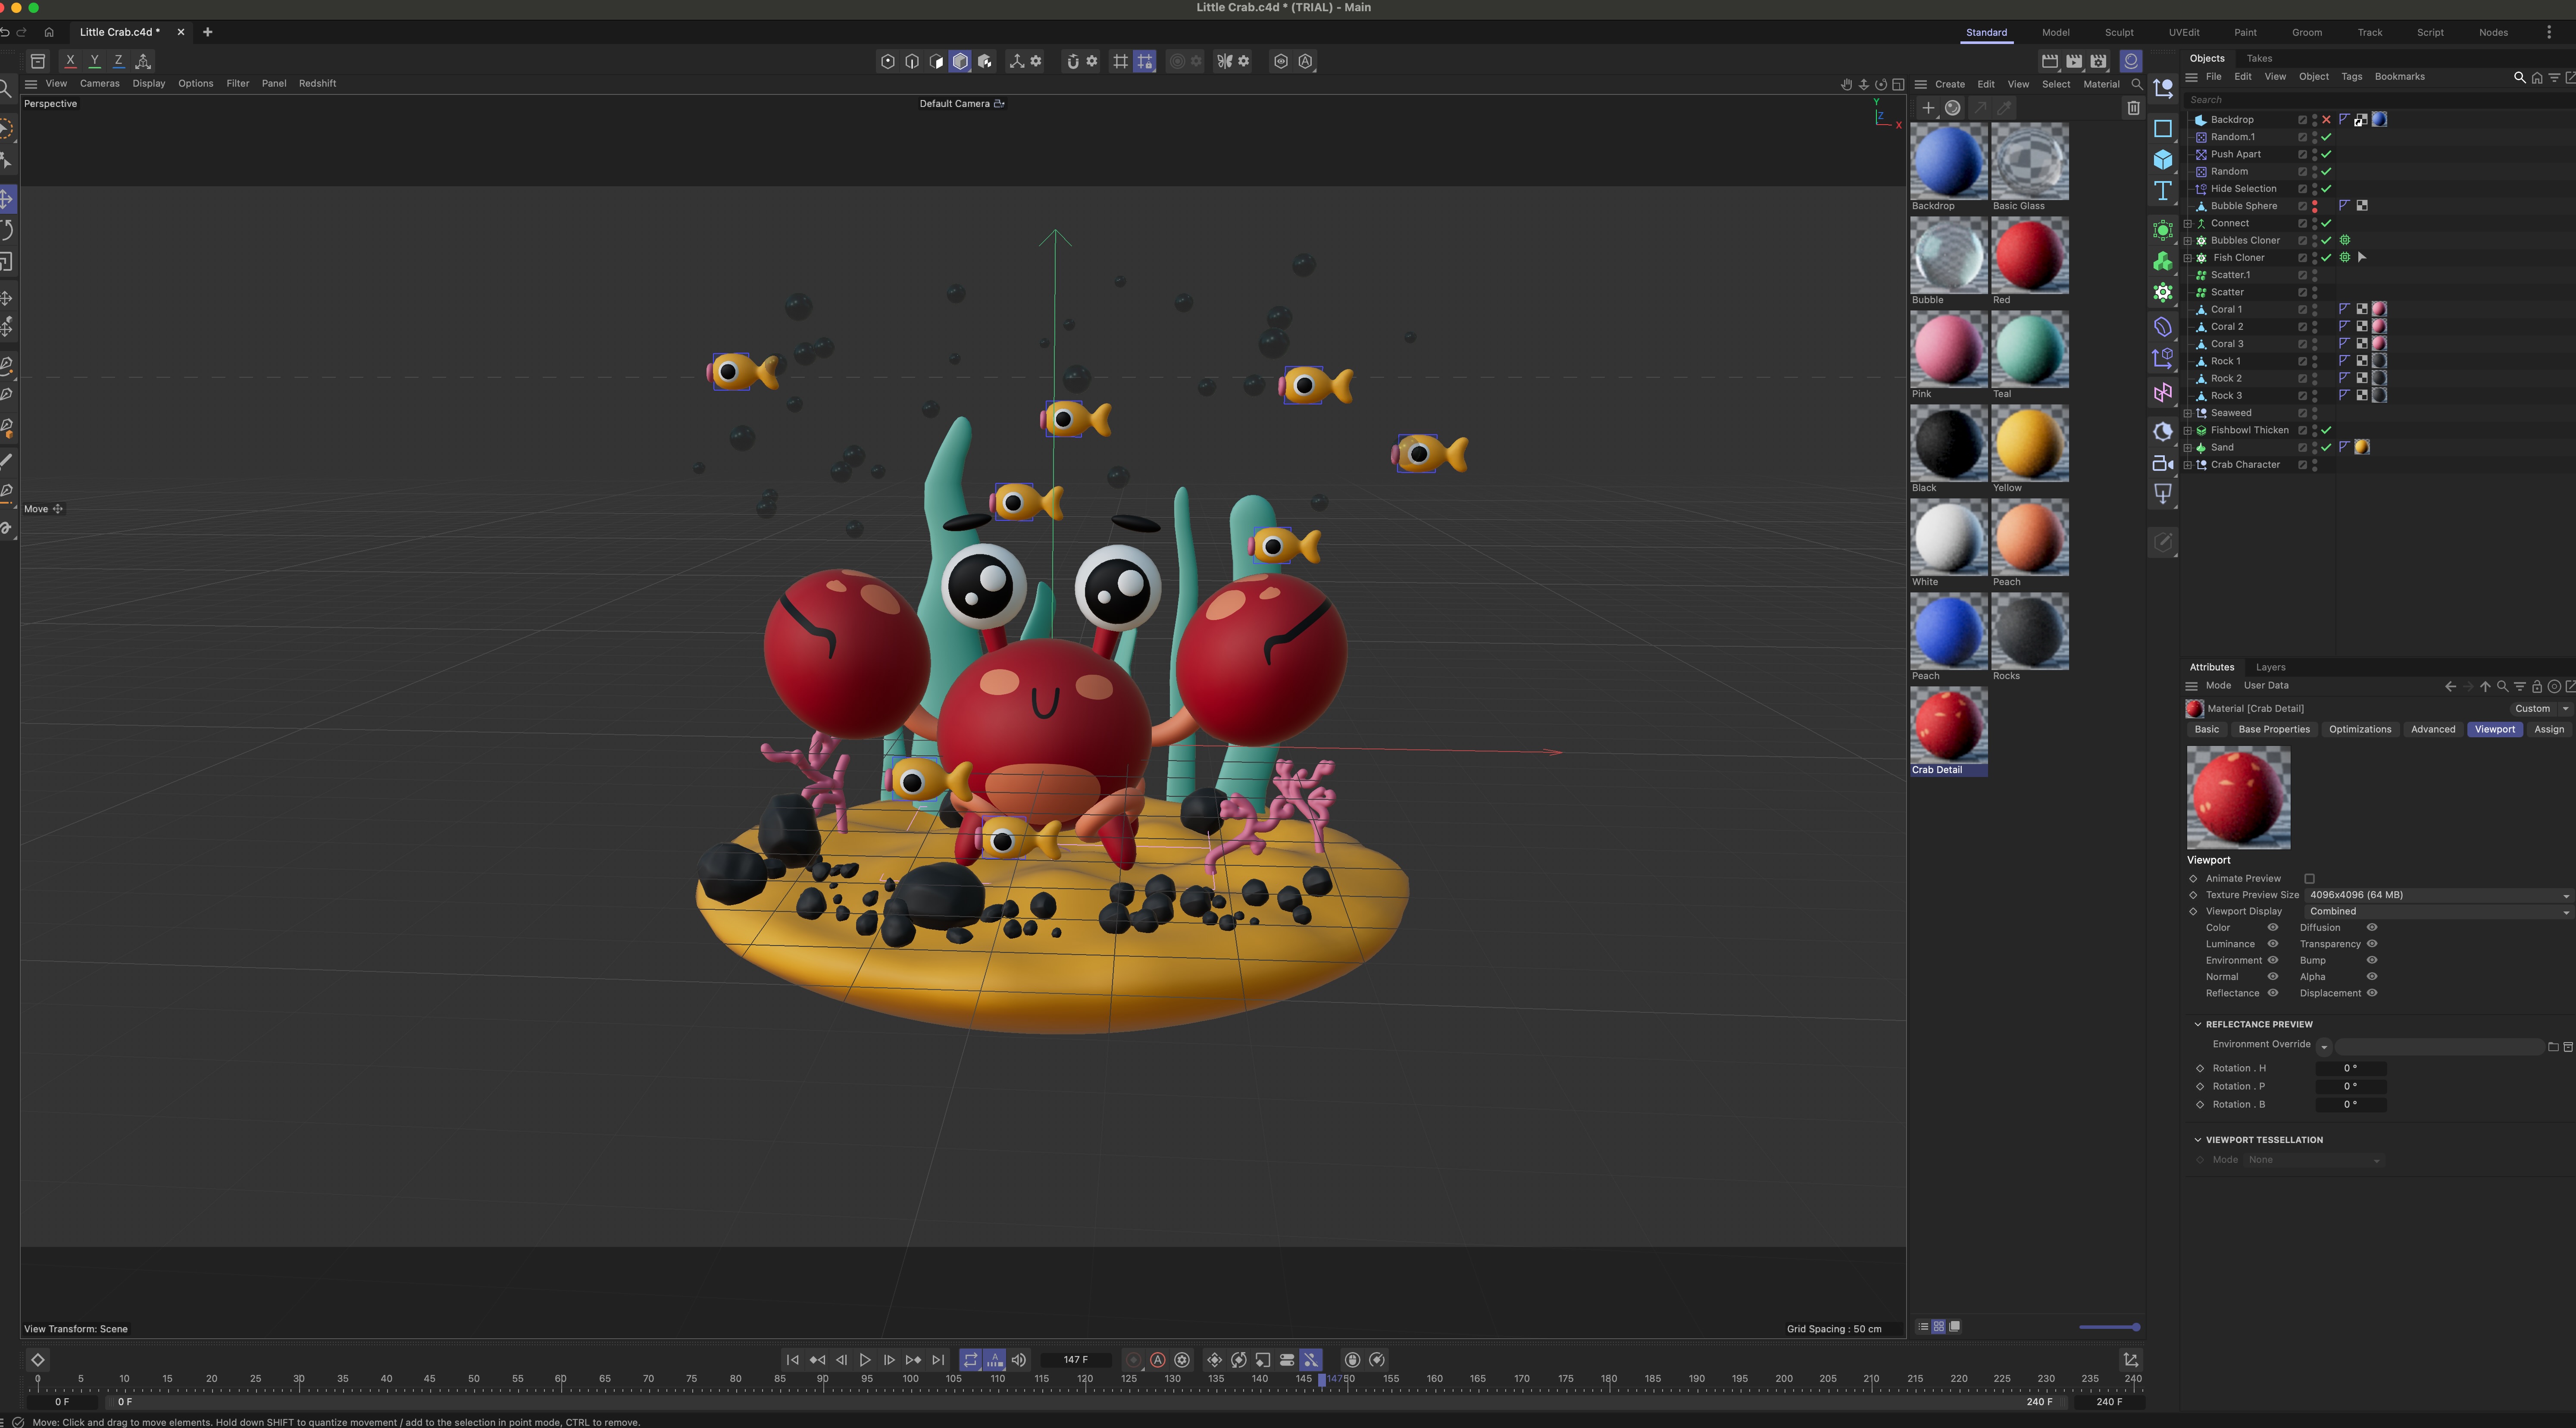The width and height of the screenshot is (2576, 1428).
Task: Open the Assign material tab
Action: (x=2549, y=730)
